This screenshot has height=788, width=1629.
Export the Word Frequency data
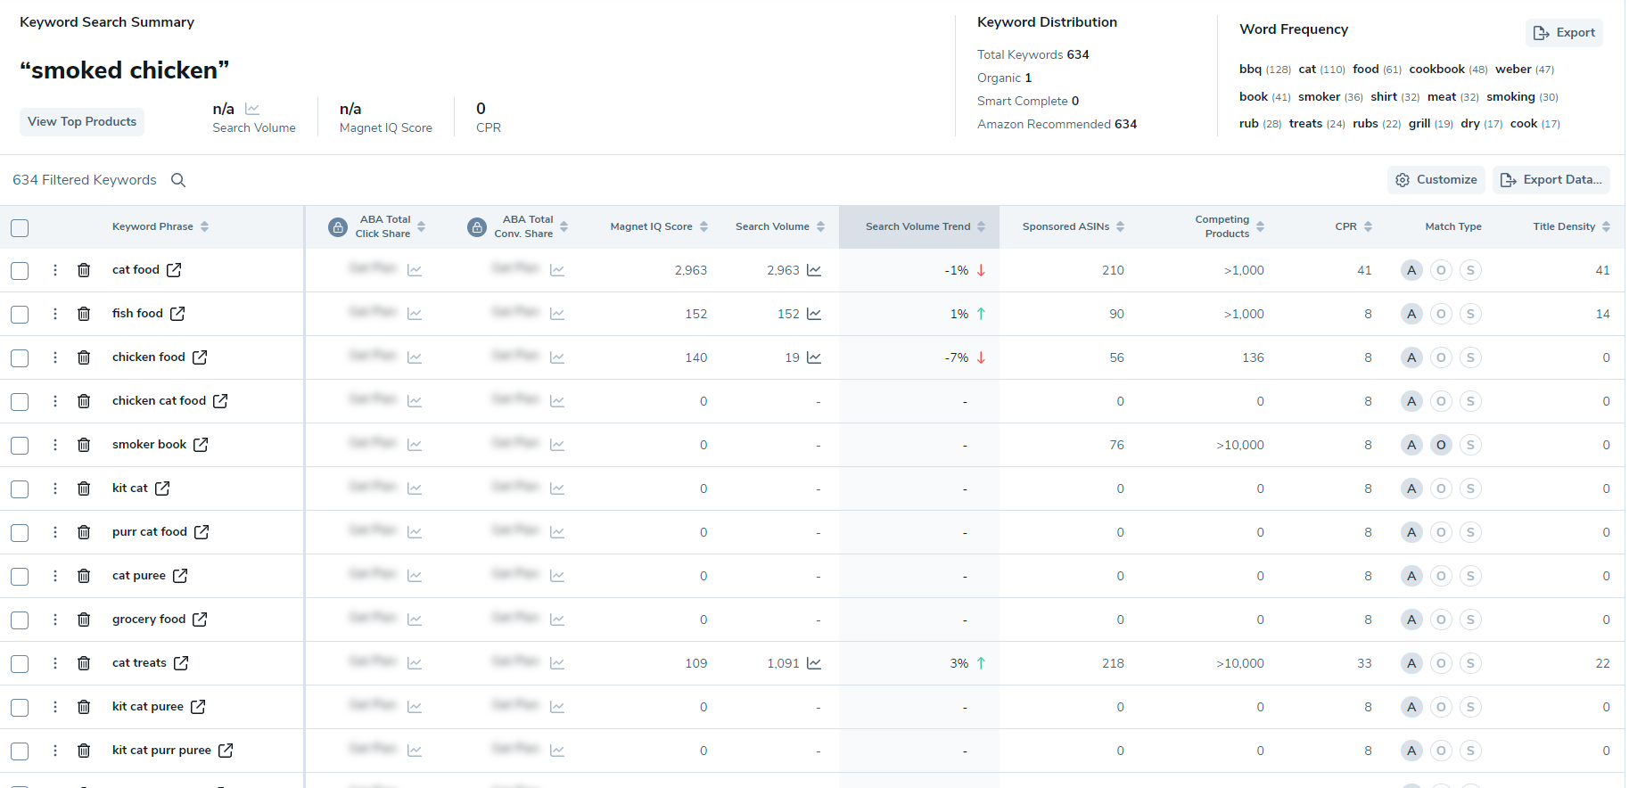1564,33
